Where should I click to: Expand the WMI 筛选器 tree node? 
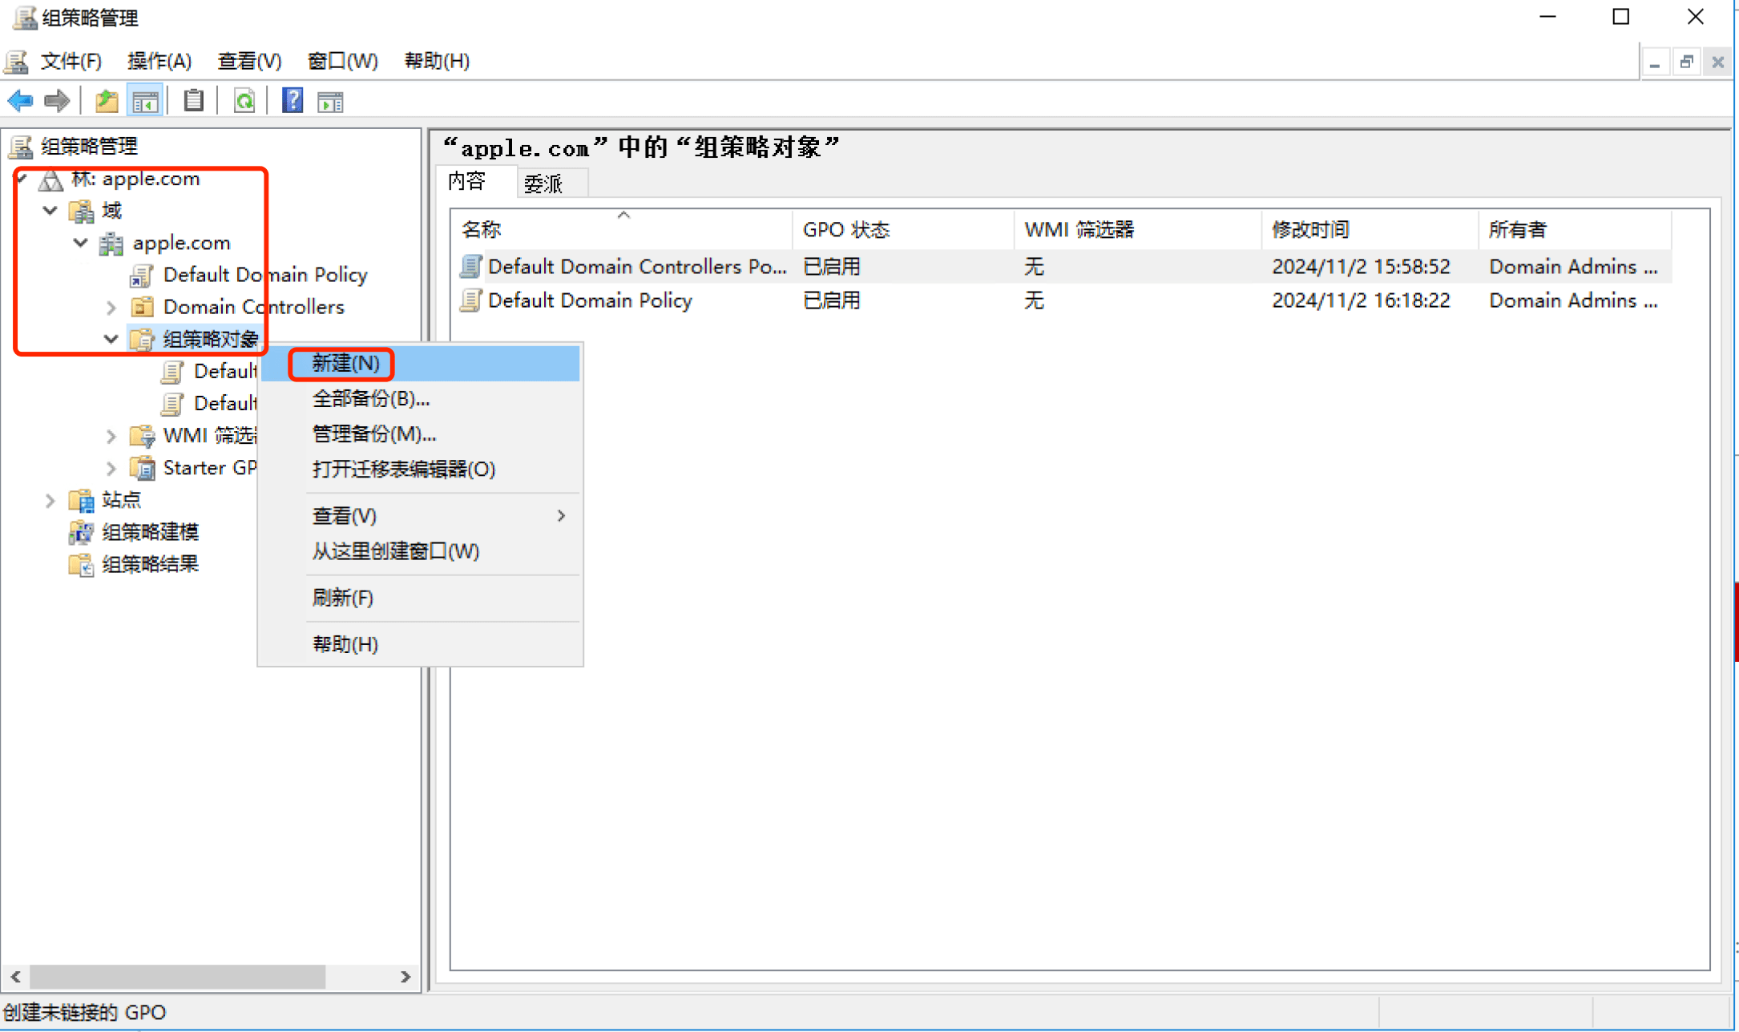(x=111, y=436)
